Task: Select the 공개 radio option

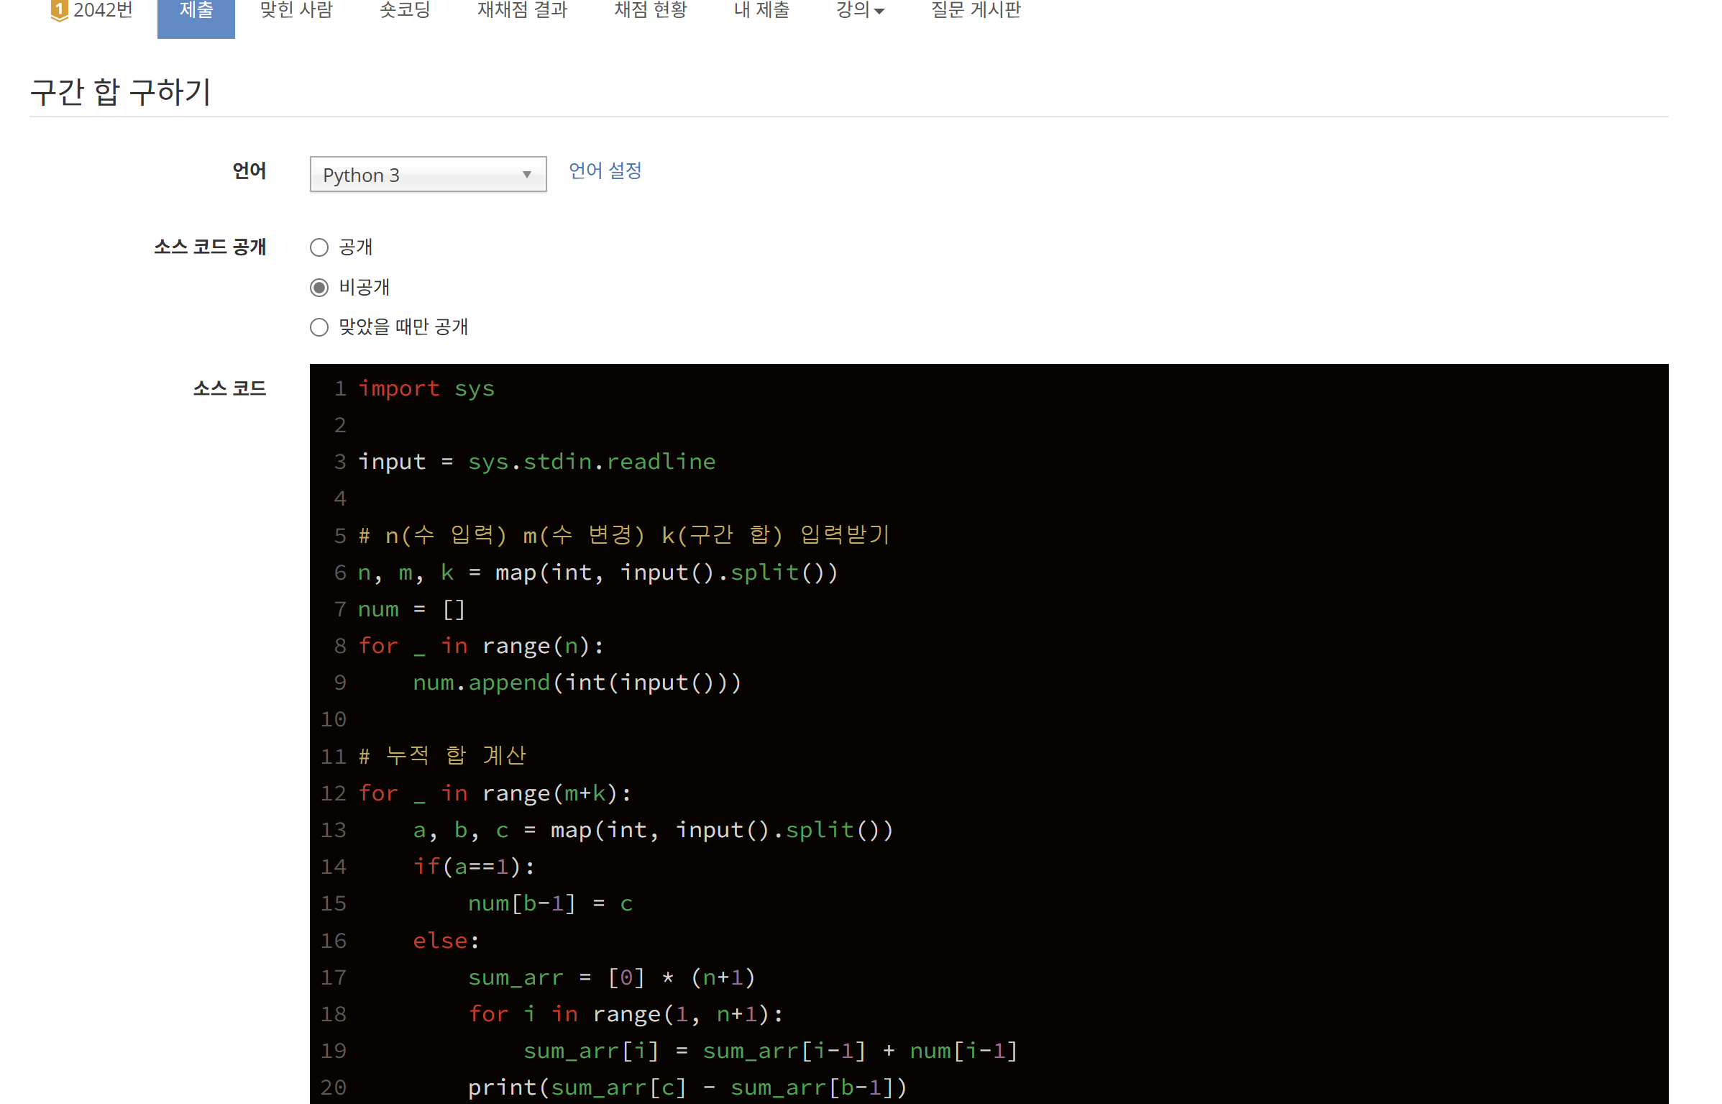Action: coord(319,247)
